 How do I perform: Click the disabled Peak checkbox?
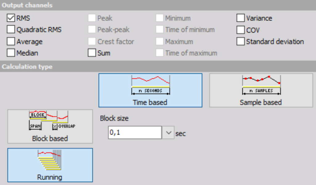[x=92, y=18]
